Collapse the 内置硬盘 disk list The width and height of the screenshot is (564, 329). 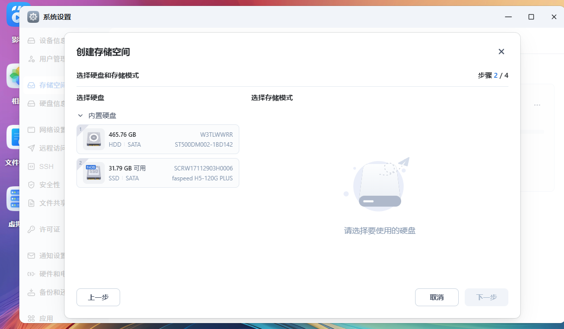click(x=80, y=115)
